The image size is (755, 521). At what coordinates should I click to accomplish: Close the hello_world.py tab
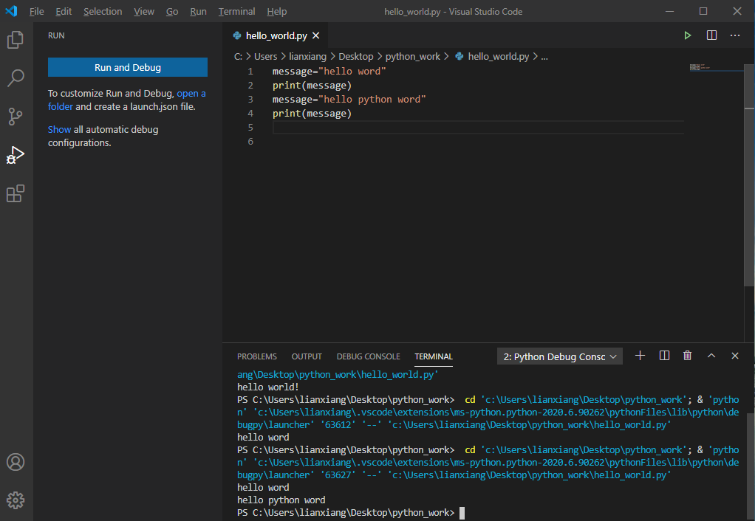click(x=316, y=35)
